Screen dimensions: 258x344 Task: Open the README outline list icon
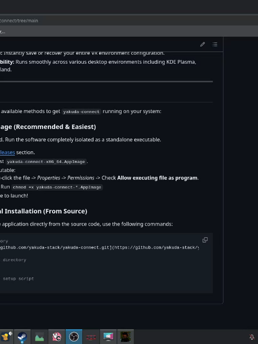click(215, 44)
